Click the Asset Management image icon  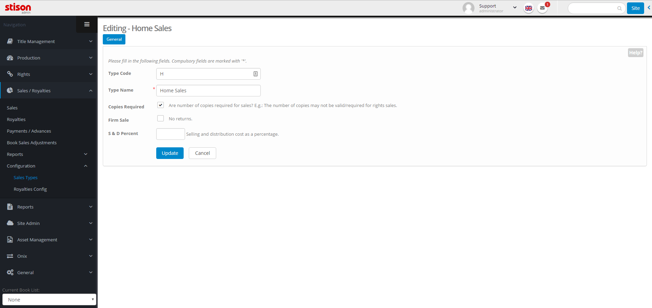pos(10,240)
